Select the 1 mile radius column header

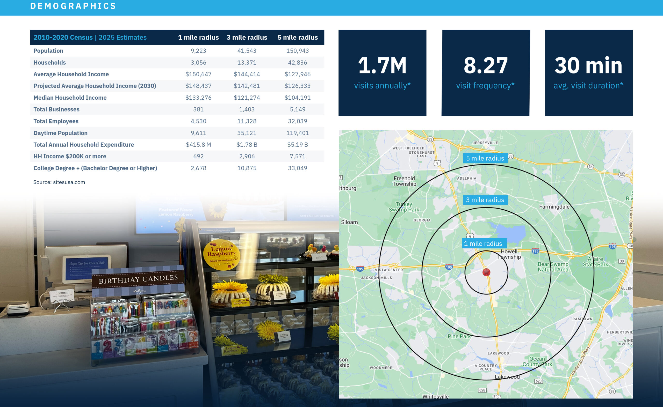198,38
